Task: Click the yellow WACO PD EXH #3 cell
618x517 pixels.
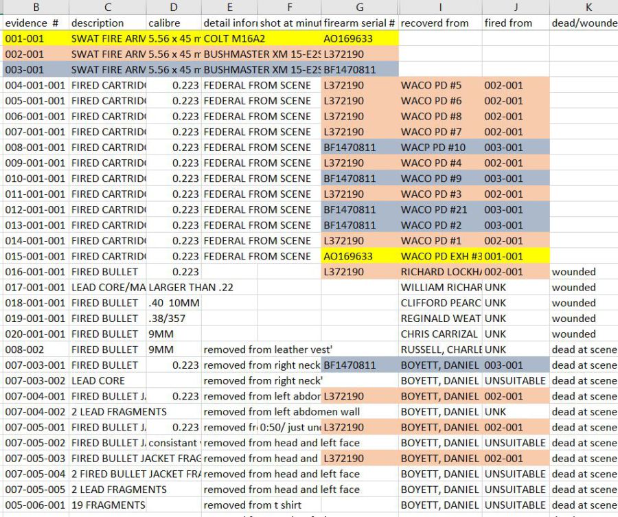Action: [x=439, y=256]
